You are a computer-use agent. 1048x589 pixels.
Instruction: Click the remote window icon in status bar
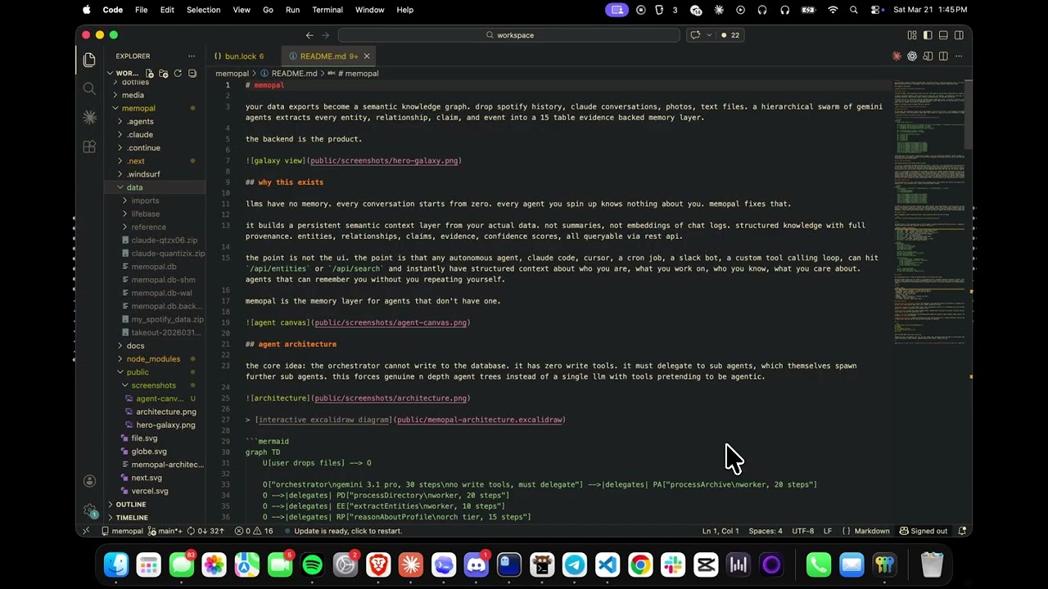(x=86, y=531)
